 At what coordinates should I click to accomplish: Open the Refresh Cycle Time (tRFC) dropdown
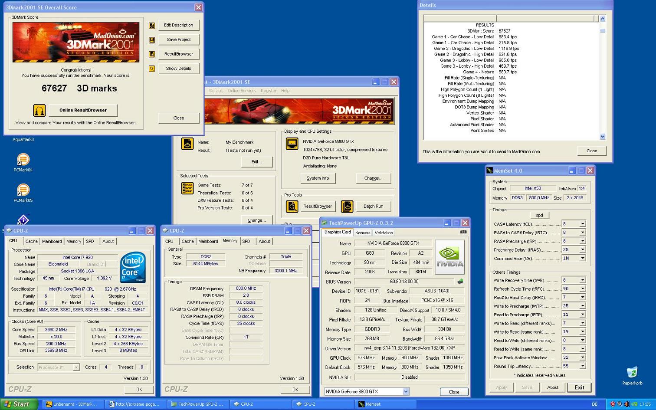582,289
